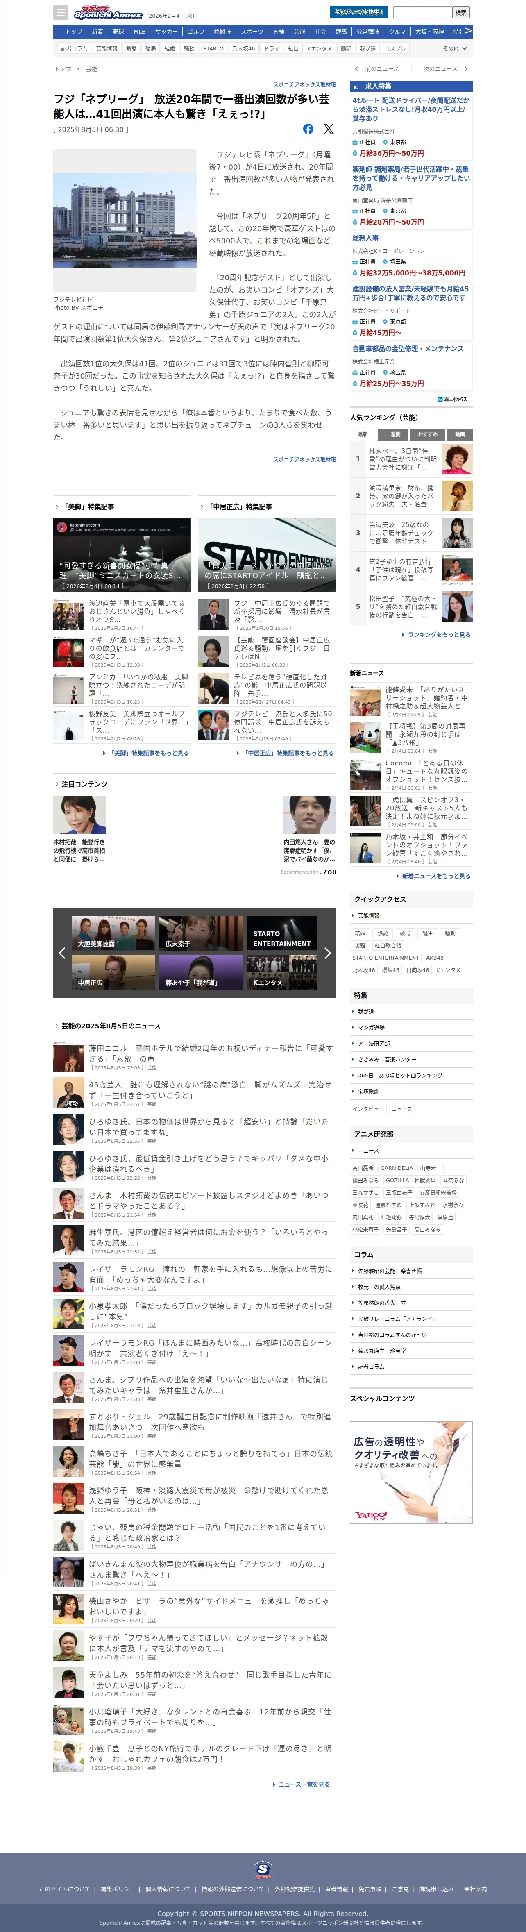Click the キャンペーン実施中 banner
The width and height of the screenshot is (526, 1932).
358,12
